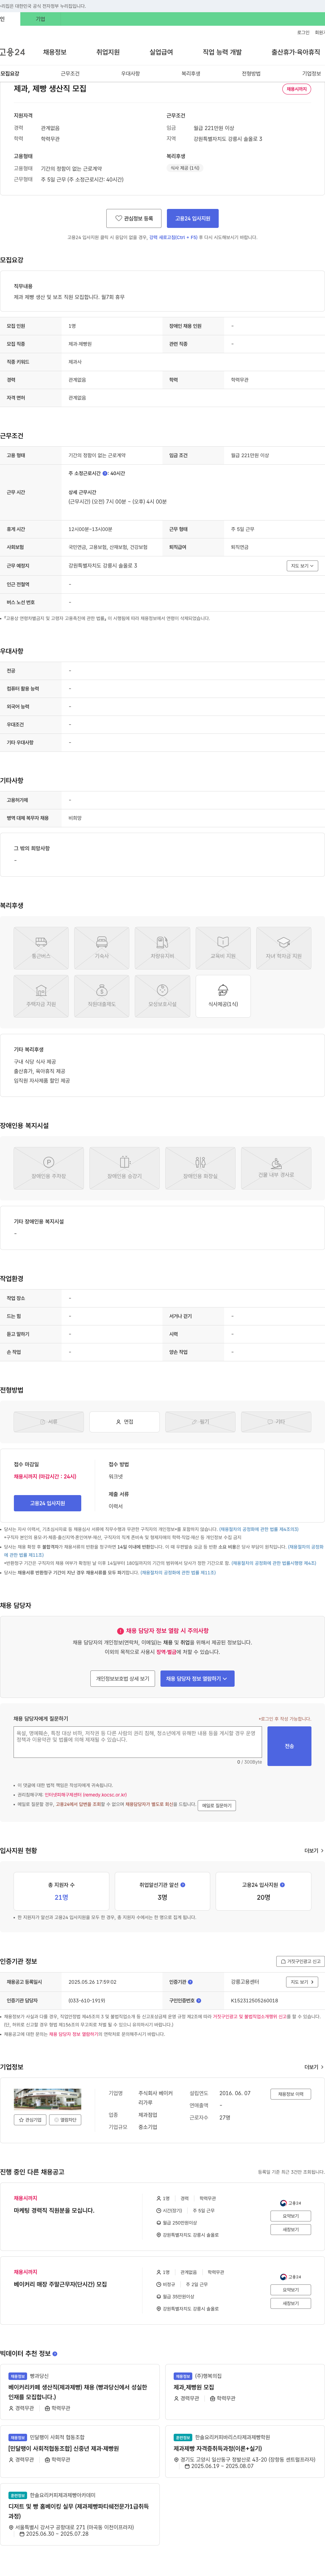
Task: Click the 구인인증번호 info icon
Action: click(199, 2001)
